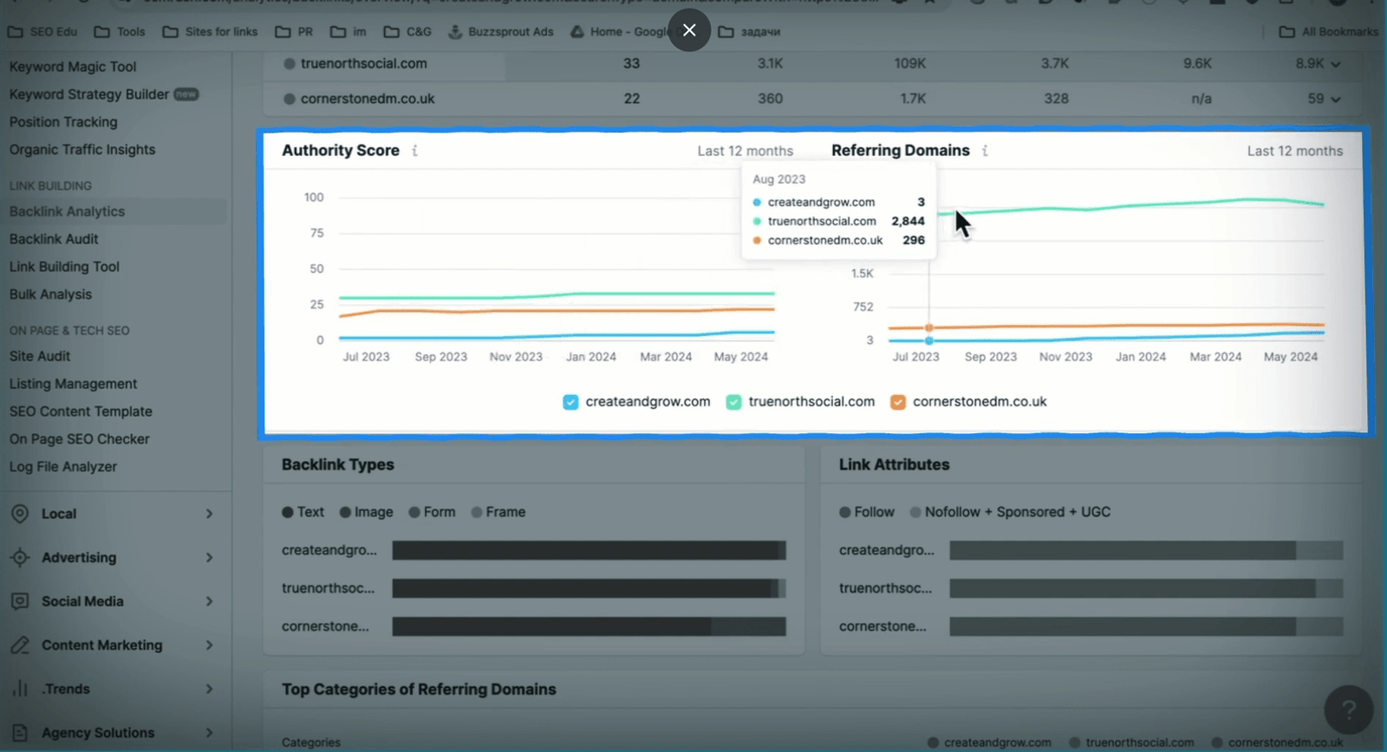
Task: Open the Home - Google bookmark
Action: (620, 32)
